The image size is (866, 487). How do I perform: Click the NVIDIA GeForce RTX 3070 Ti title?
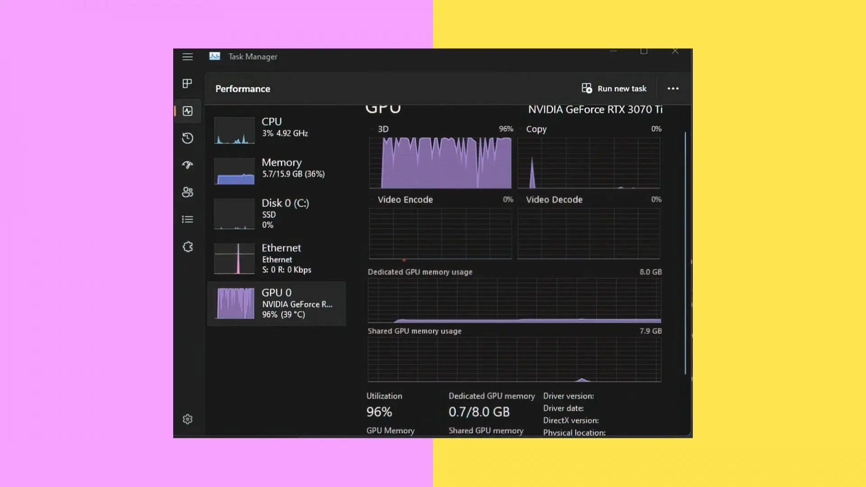click(x=595, y=110)
